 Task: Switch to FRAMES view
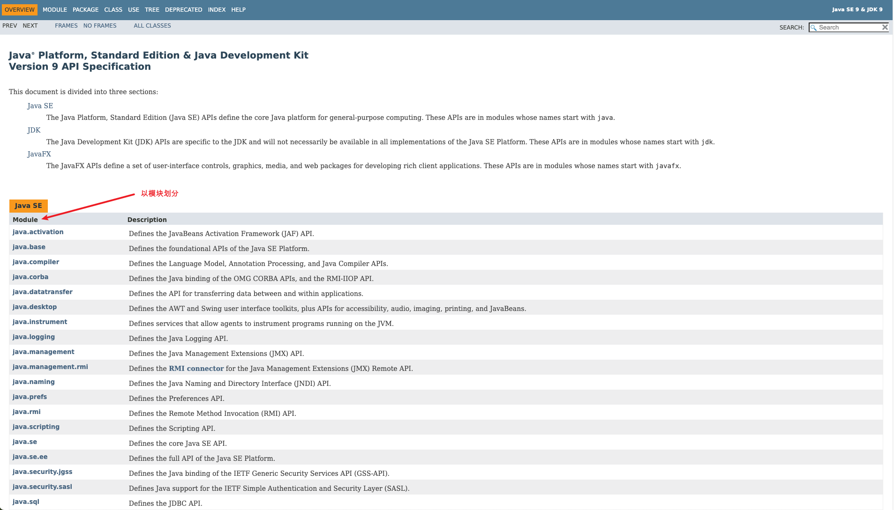[x=66, y=26]
